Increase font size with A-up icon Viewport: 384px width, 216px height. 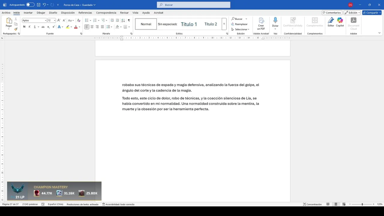point(59,20)
